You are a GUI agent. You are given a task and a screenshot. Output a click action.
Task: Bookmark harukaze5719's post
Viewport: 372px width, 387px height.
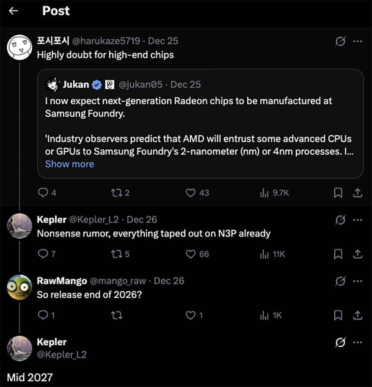point(338,193)
